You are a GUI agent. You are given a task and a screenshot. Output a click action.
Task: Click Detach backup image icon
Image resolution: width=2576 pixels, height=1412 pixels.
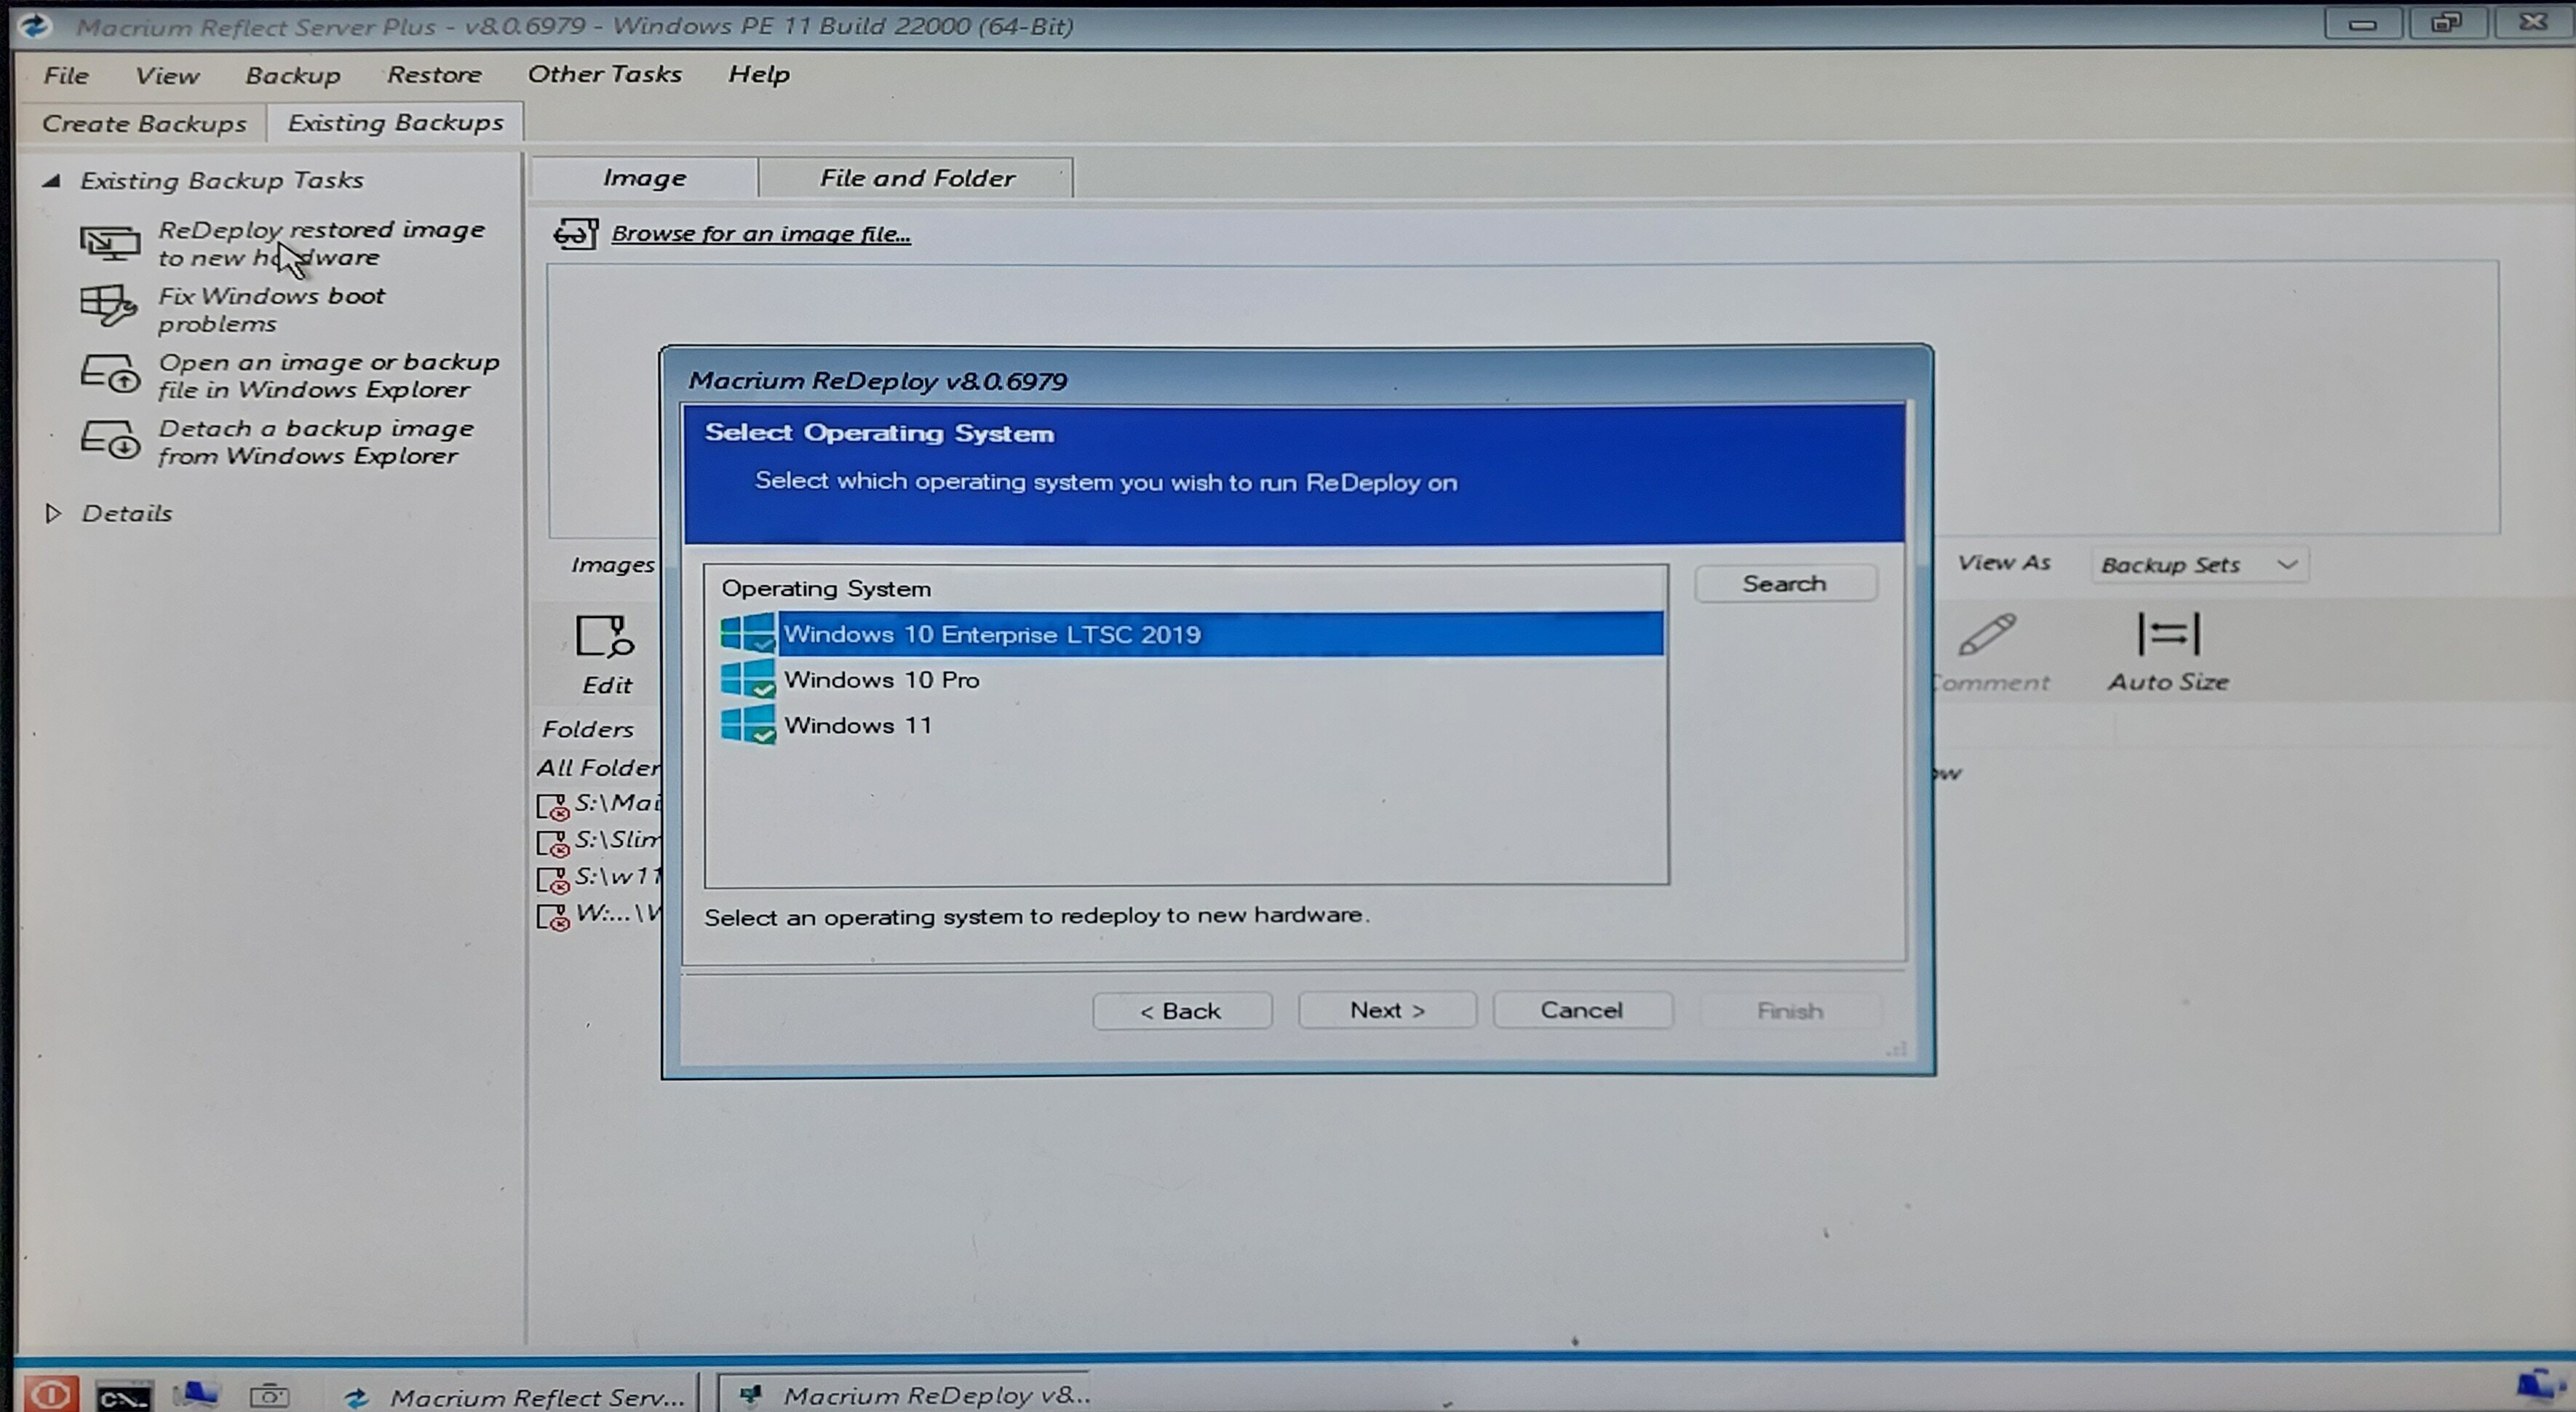[x=109, y=440]
